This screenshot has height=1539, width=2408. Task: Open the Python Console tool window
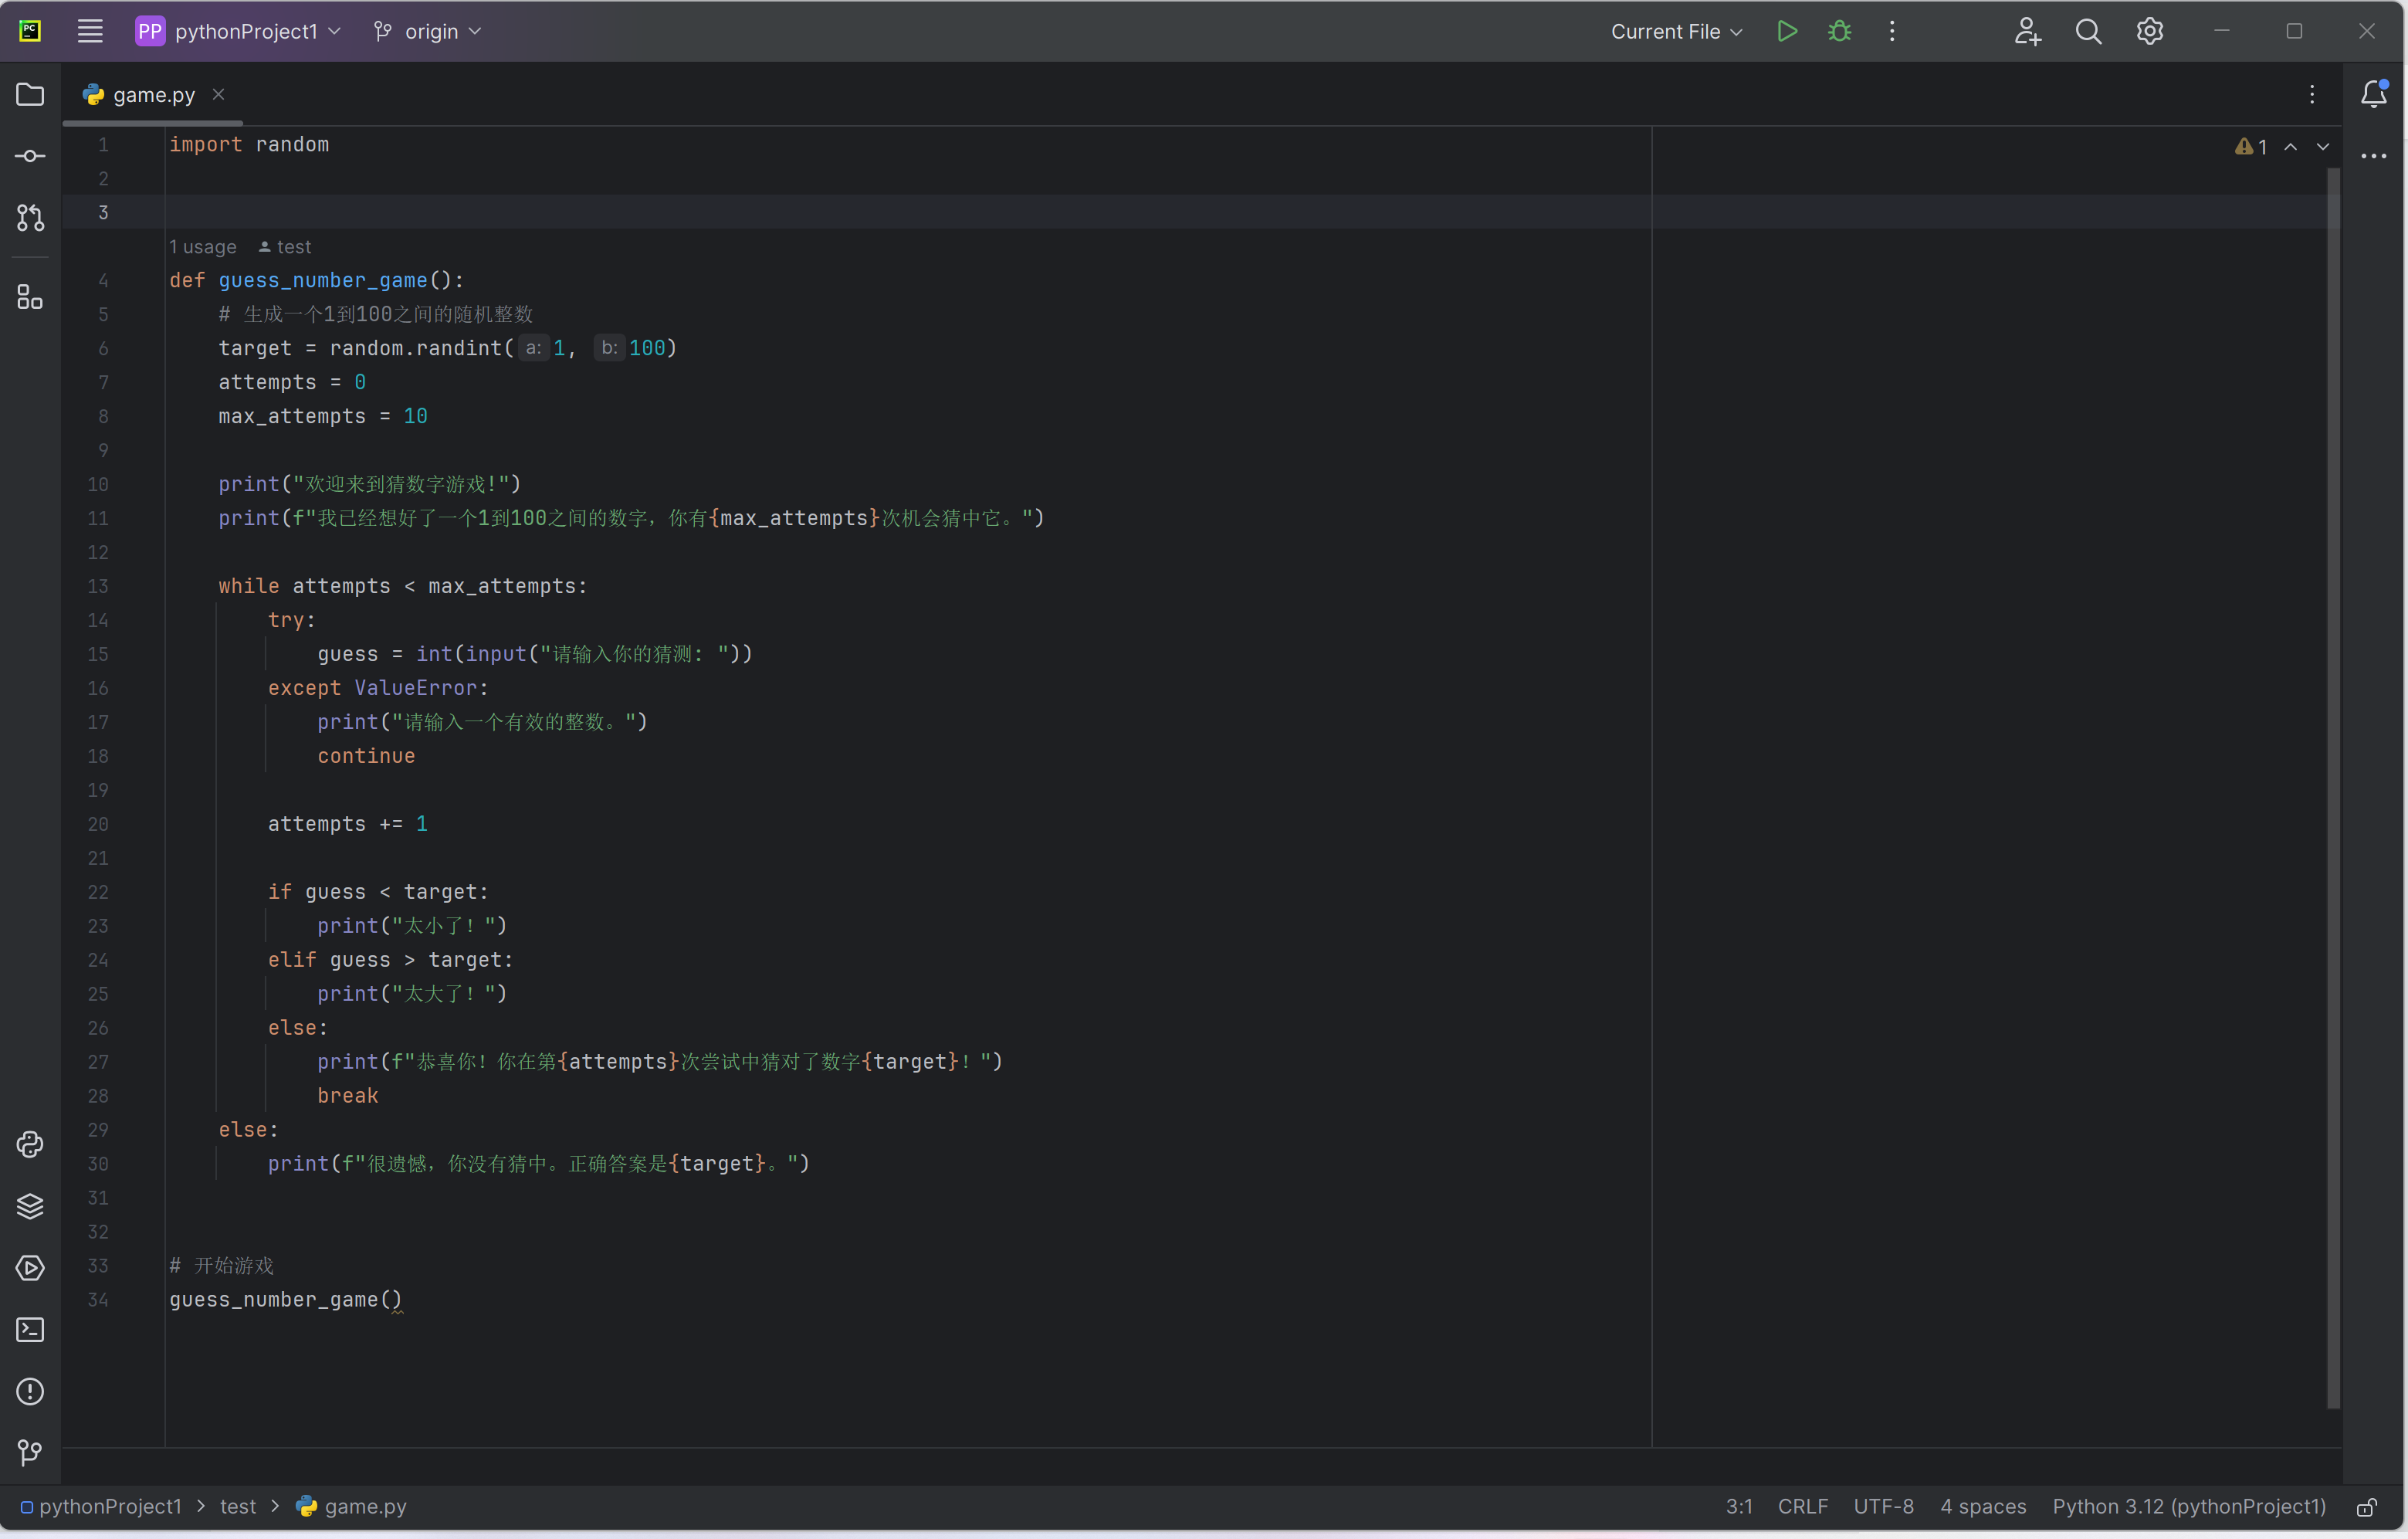point(30,1144)
